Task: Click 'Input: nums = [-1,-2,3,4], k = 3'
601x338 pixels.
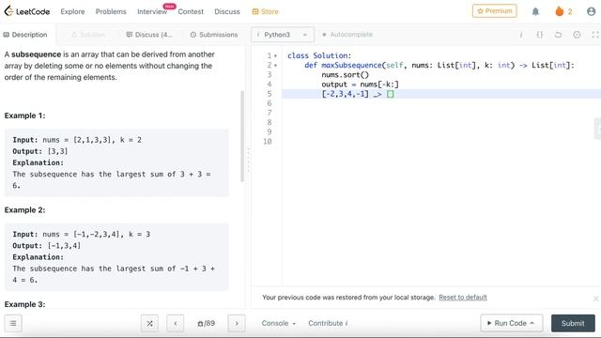Action: (82, 234)
